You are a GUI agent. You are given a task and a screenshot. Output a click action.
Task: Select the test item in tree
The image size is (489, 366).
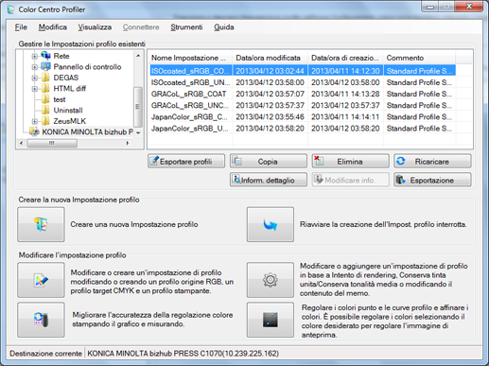(60, 99)
